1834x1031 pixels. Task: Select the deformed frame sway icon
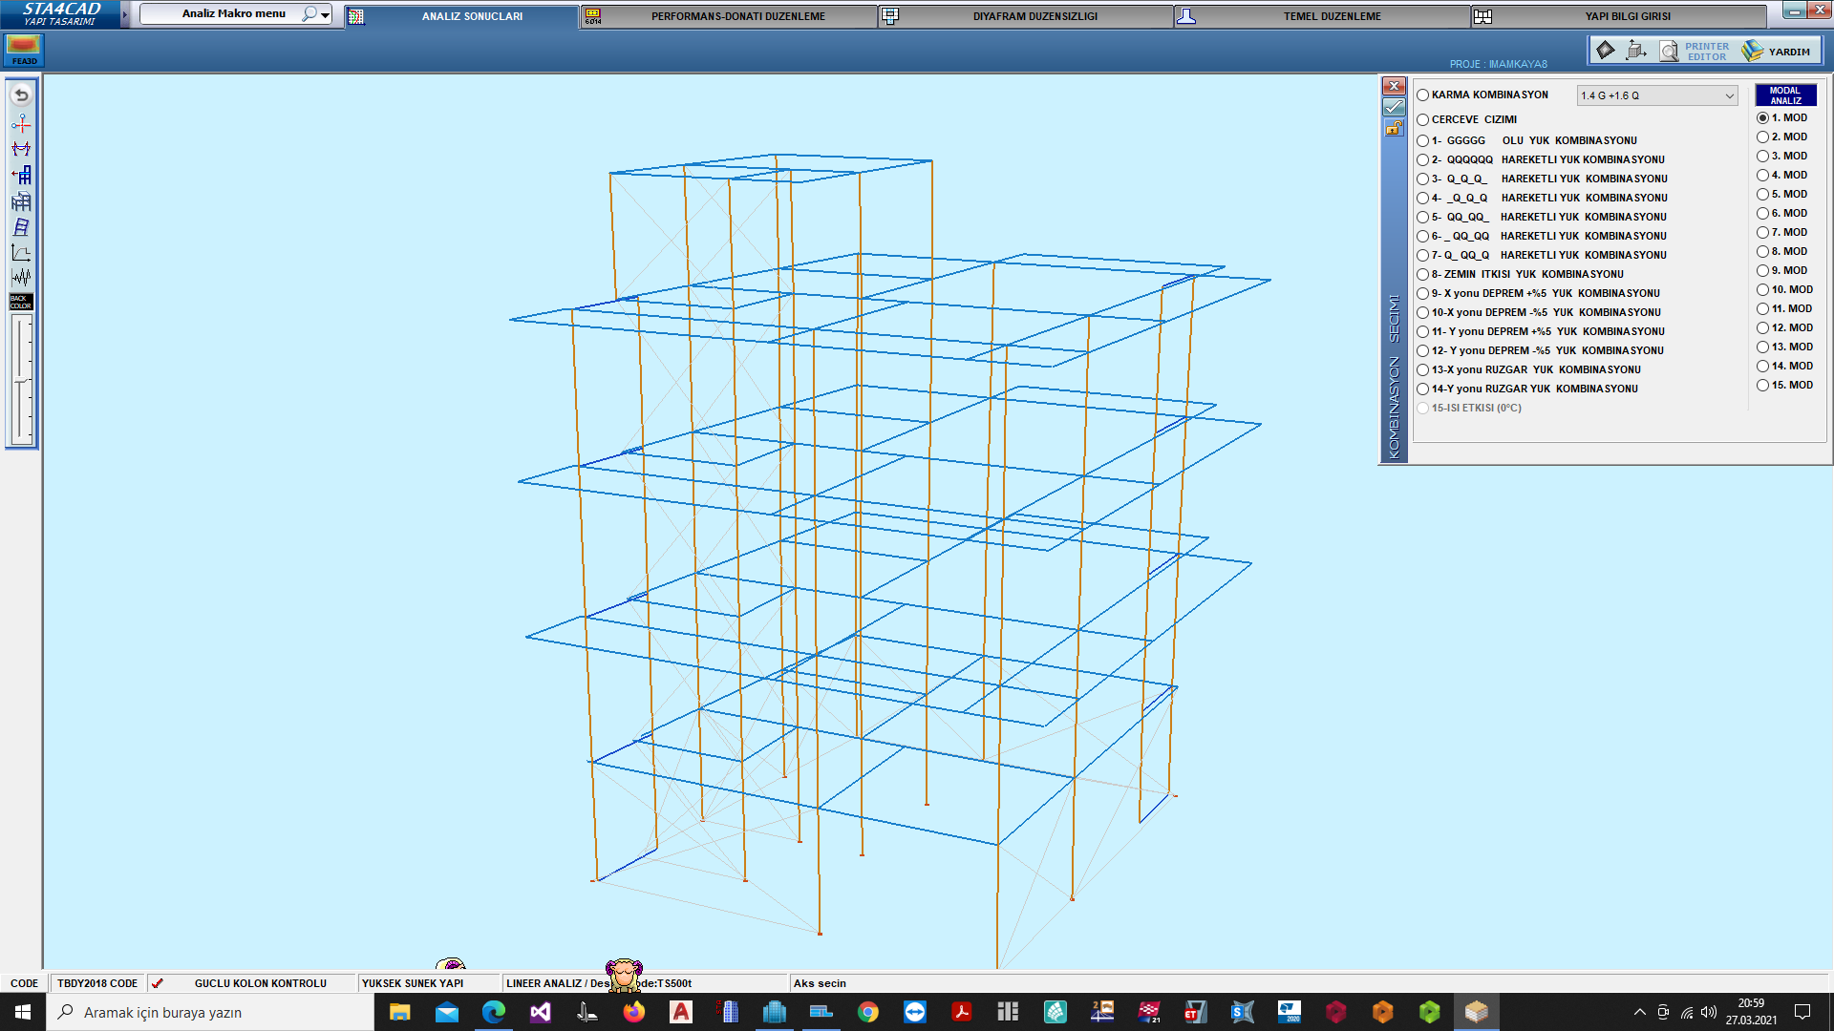point(21,227)
